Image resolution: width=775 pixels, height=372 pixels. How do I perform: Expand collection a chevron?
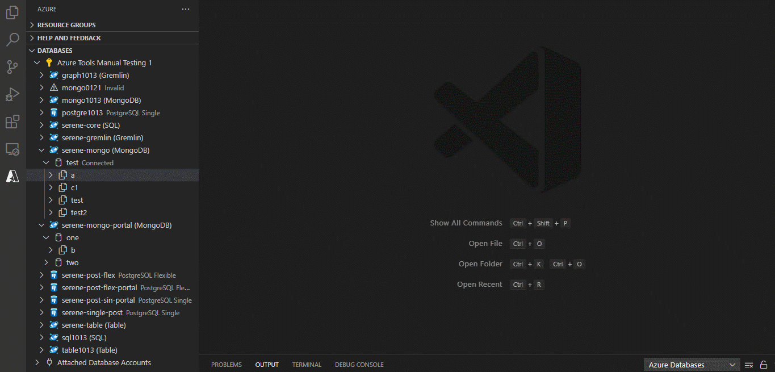pos(51,175)
